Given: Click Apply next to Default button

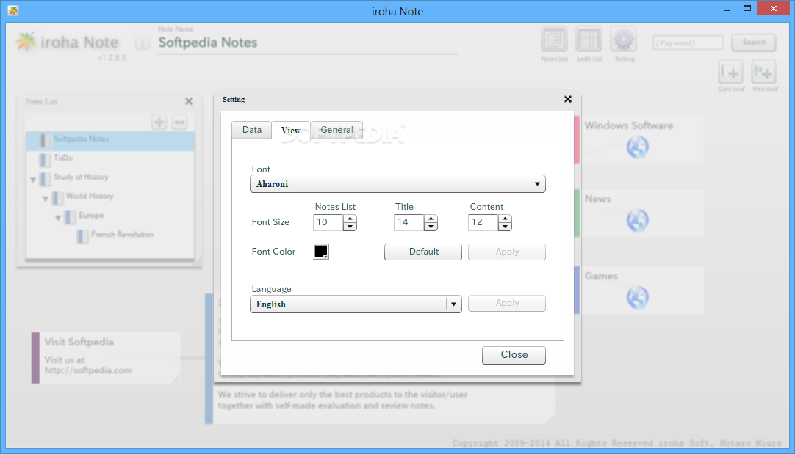Looking at the screenshot, I should 506,252.
